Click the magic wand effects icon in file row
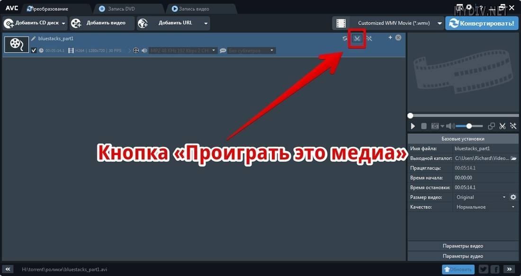Viewport: 521px width, 276px height. pyautogui.click(x=369, y=38)
